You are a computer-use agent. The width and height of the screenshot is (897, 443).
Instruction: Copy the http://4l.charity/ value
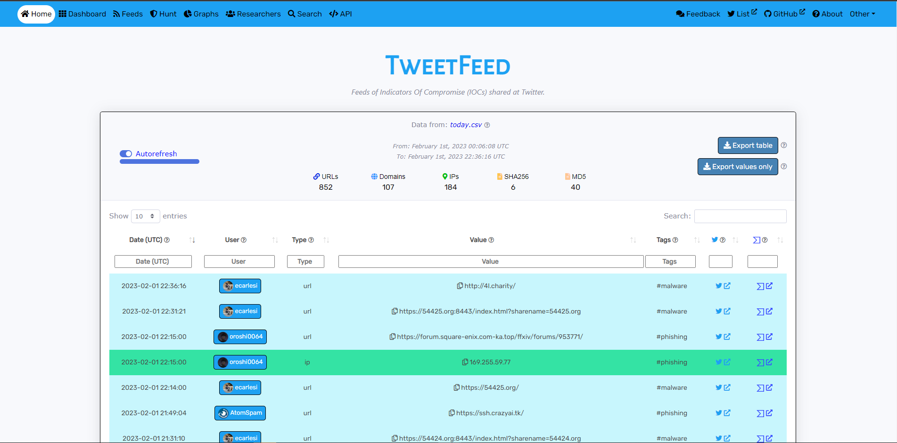pyautogui.click(x=460, y=286)
